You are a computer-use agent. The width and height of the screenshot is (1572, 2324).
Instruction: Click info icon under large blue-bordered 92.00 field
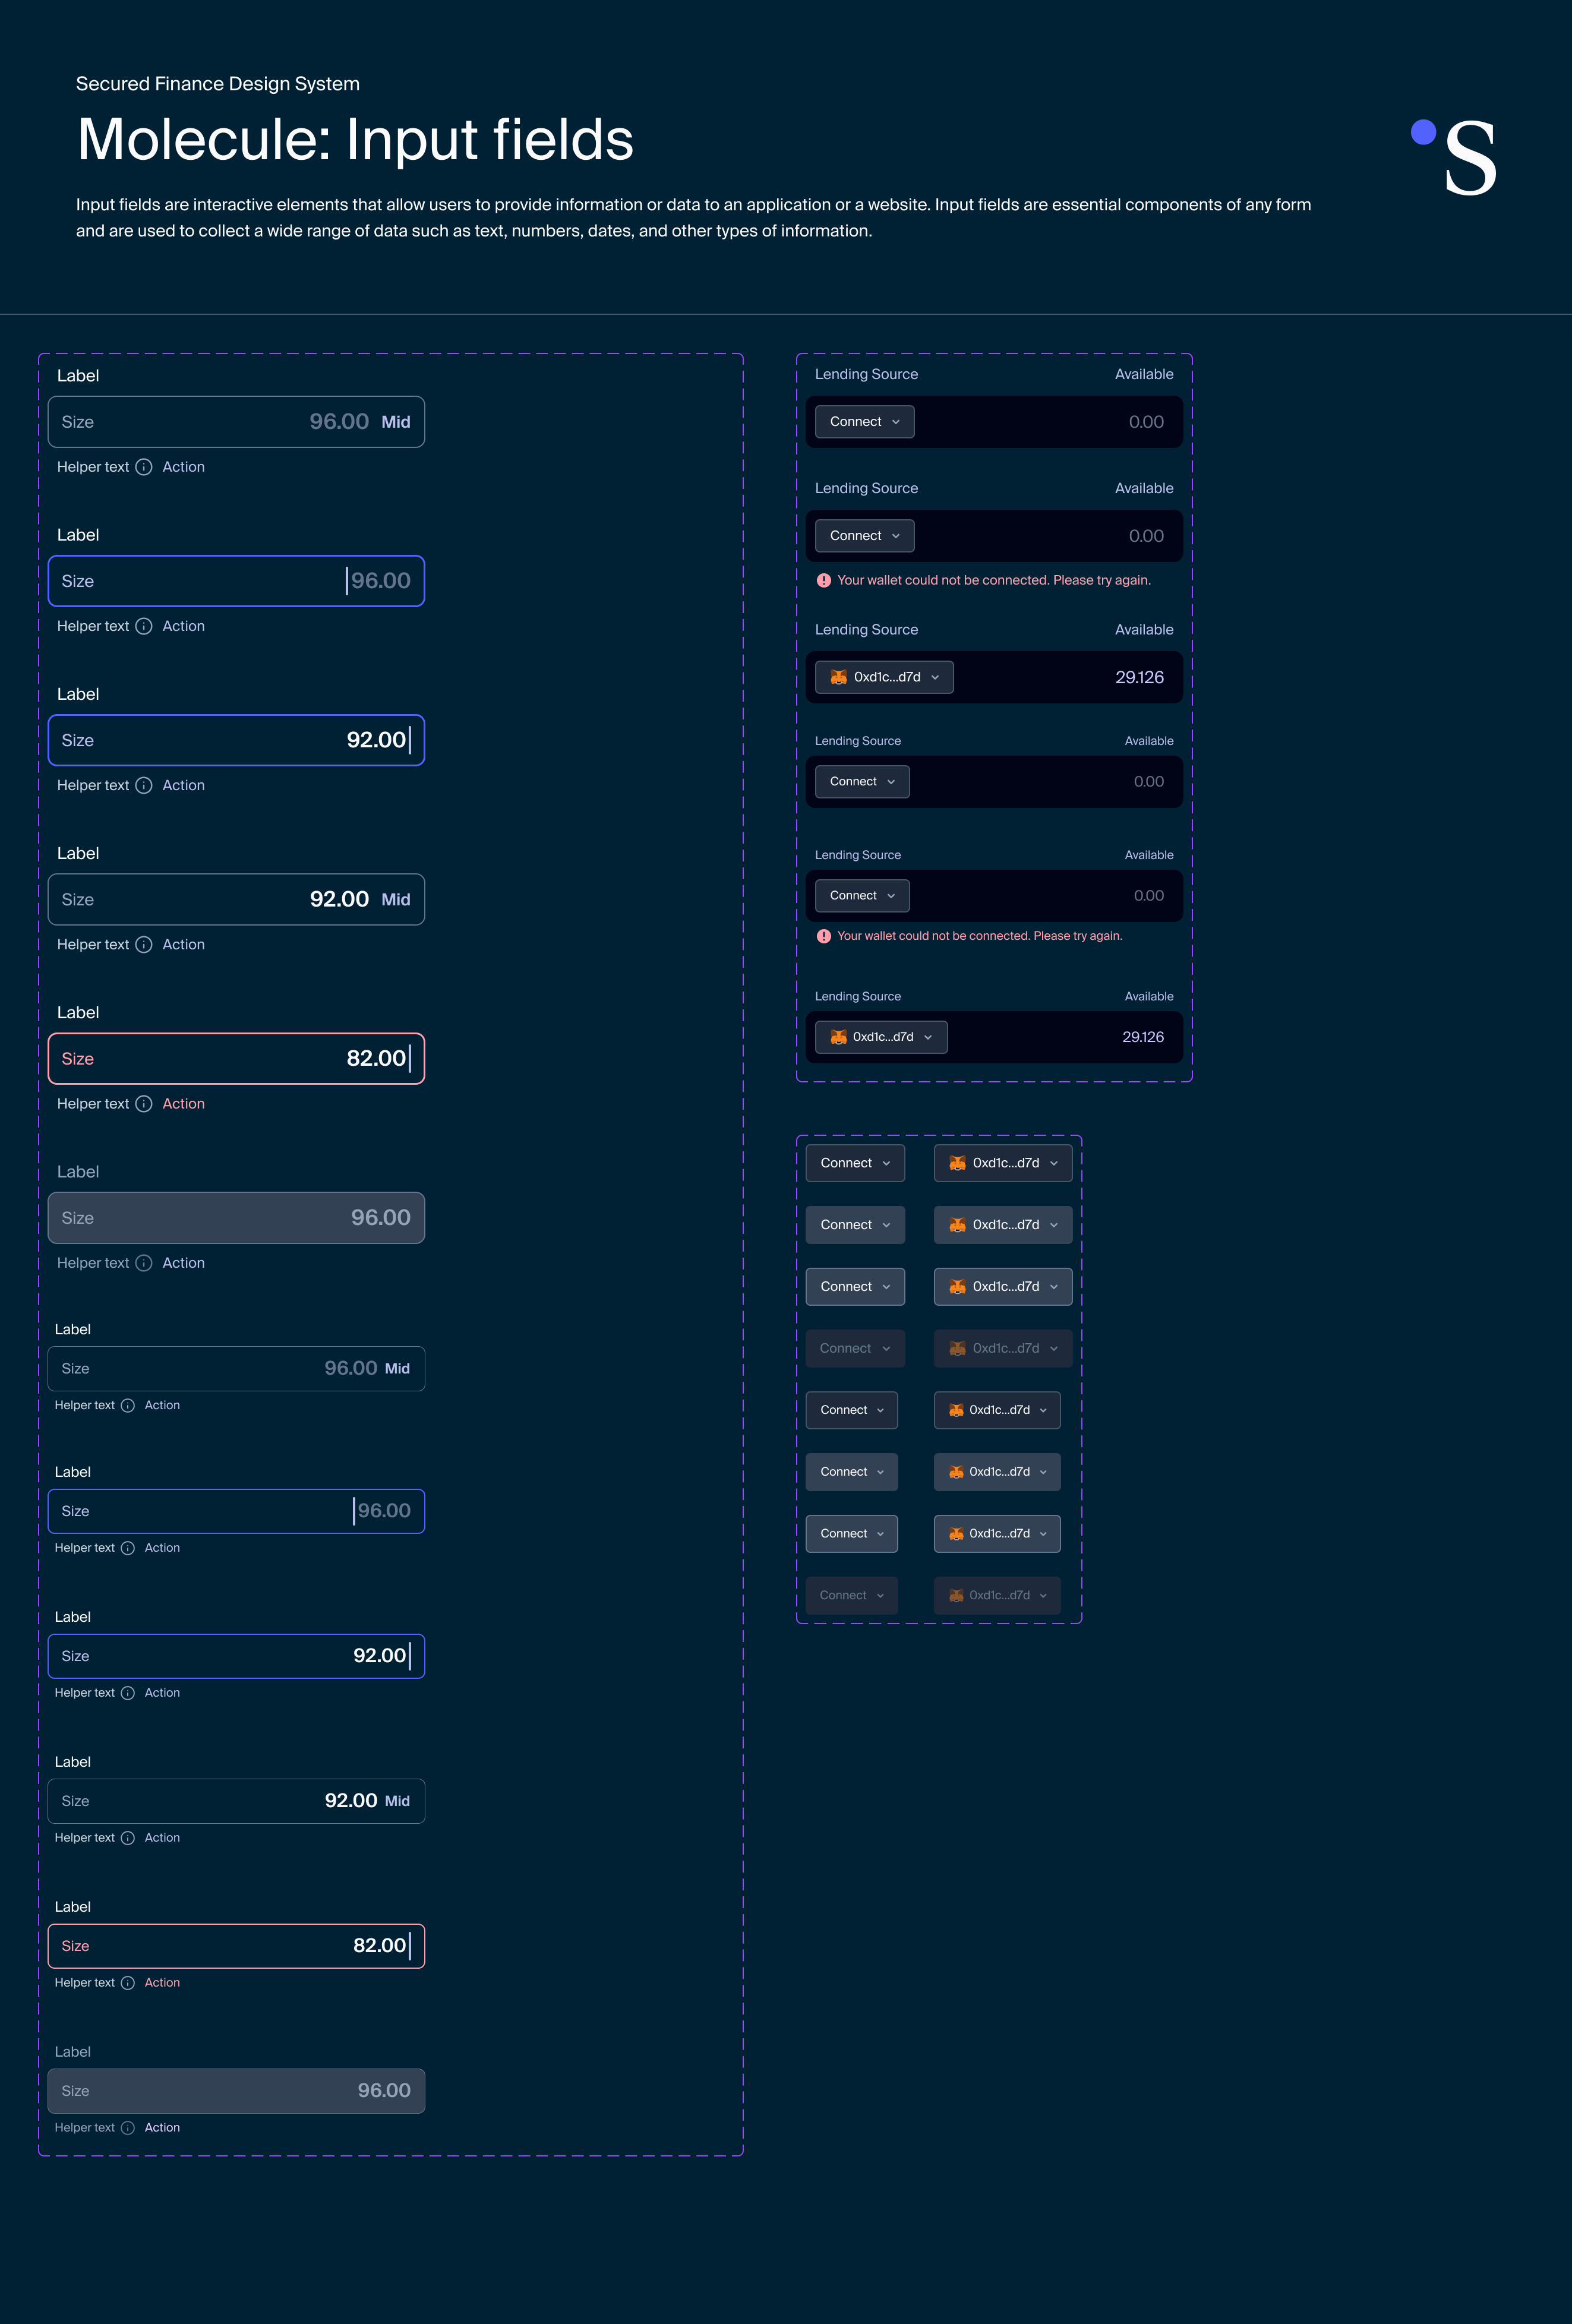144,786
